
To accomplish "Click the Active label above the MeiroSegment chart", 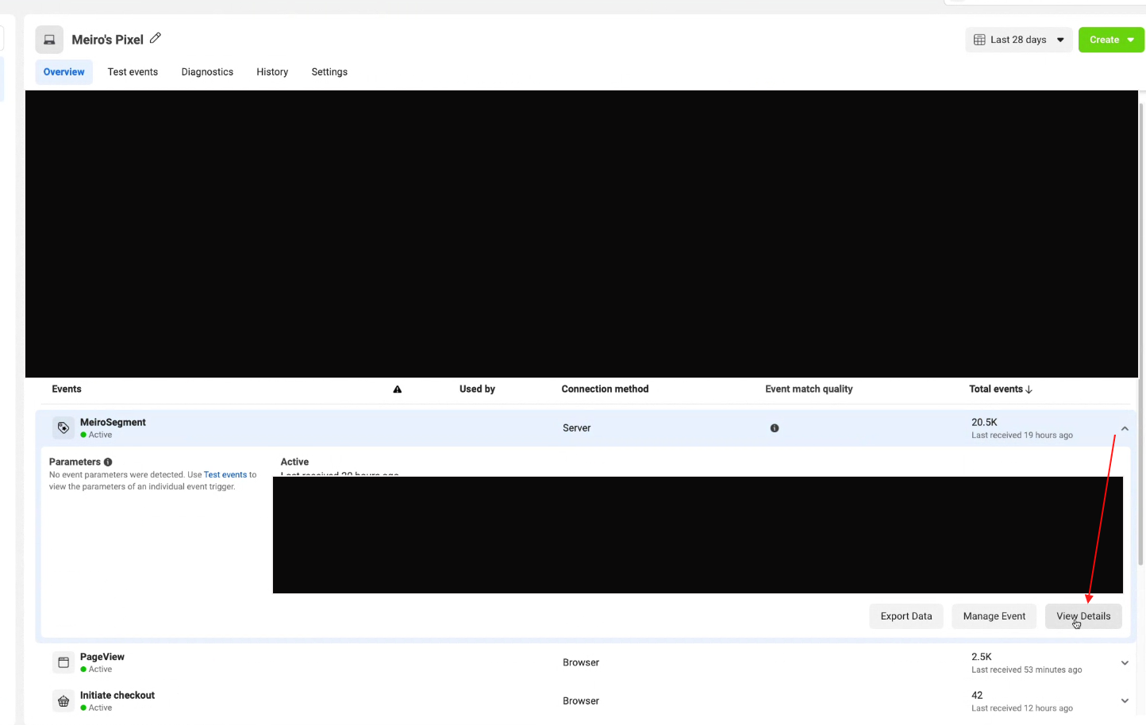I will (x=294, y=462).
